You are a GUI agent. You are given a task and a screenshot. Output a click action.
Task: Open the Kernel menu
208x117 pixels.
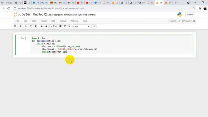pyautogui.click(x=63, y=21)
